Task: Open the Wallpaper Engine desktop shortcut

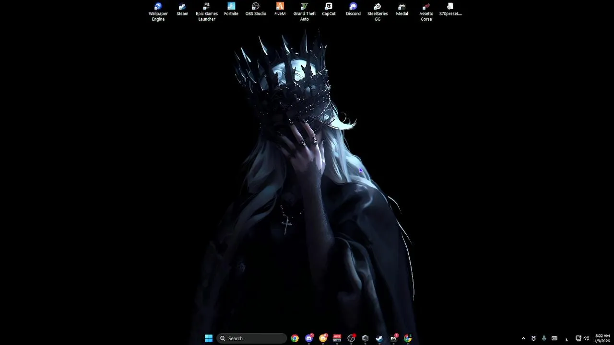Action: tap(158, 11)
